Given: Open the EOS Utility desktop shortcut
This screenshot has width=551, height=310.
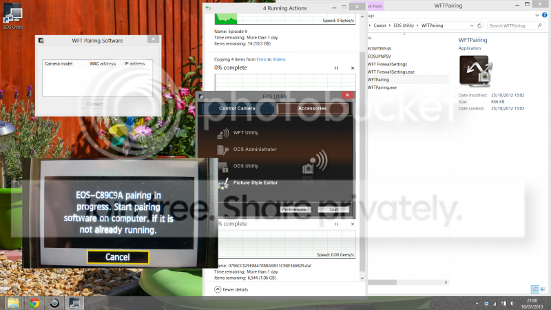Looking at the screenshot, I should pos(12,13).
